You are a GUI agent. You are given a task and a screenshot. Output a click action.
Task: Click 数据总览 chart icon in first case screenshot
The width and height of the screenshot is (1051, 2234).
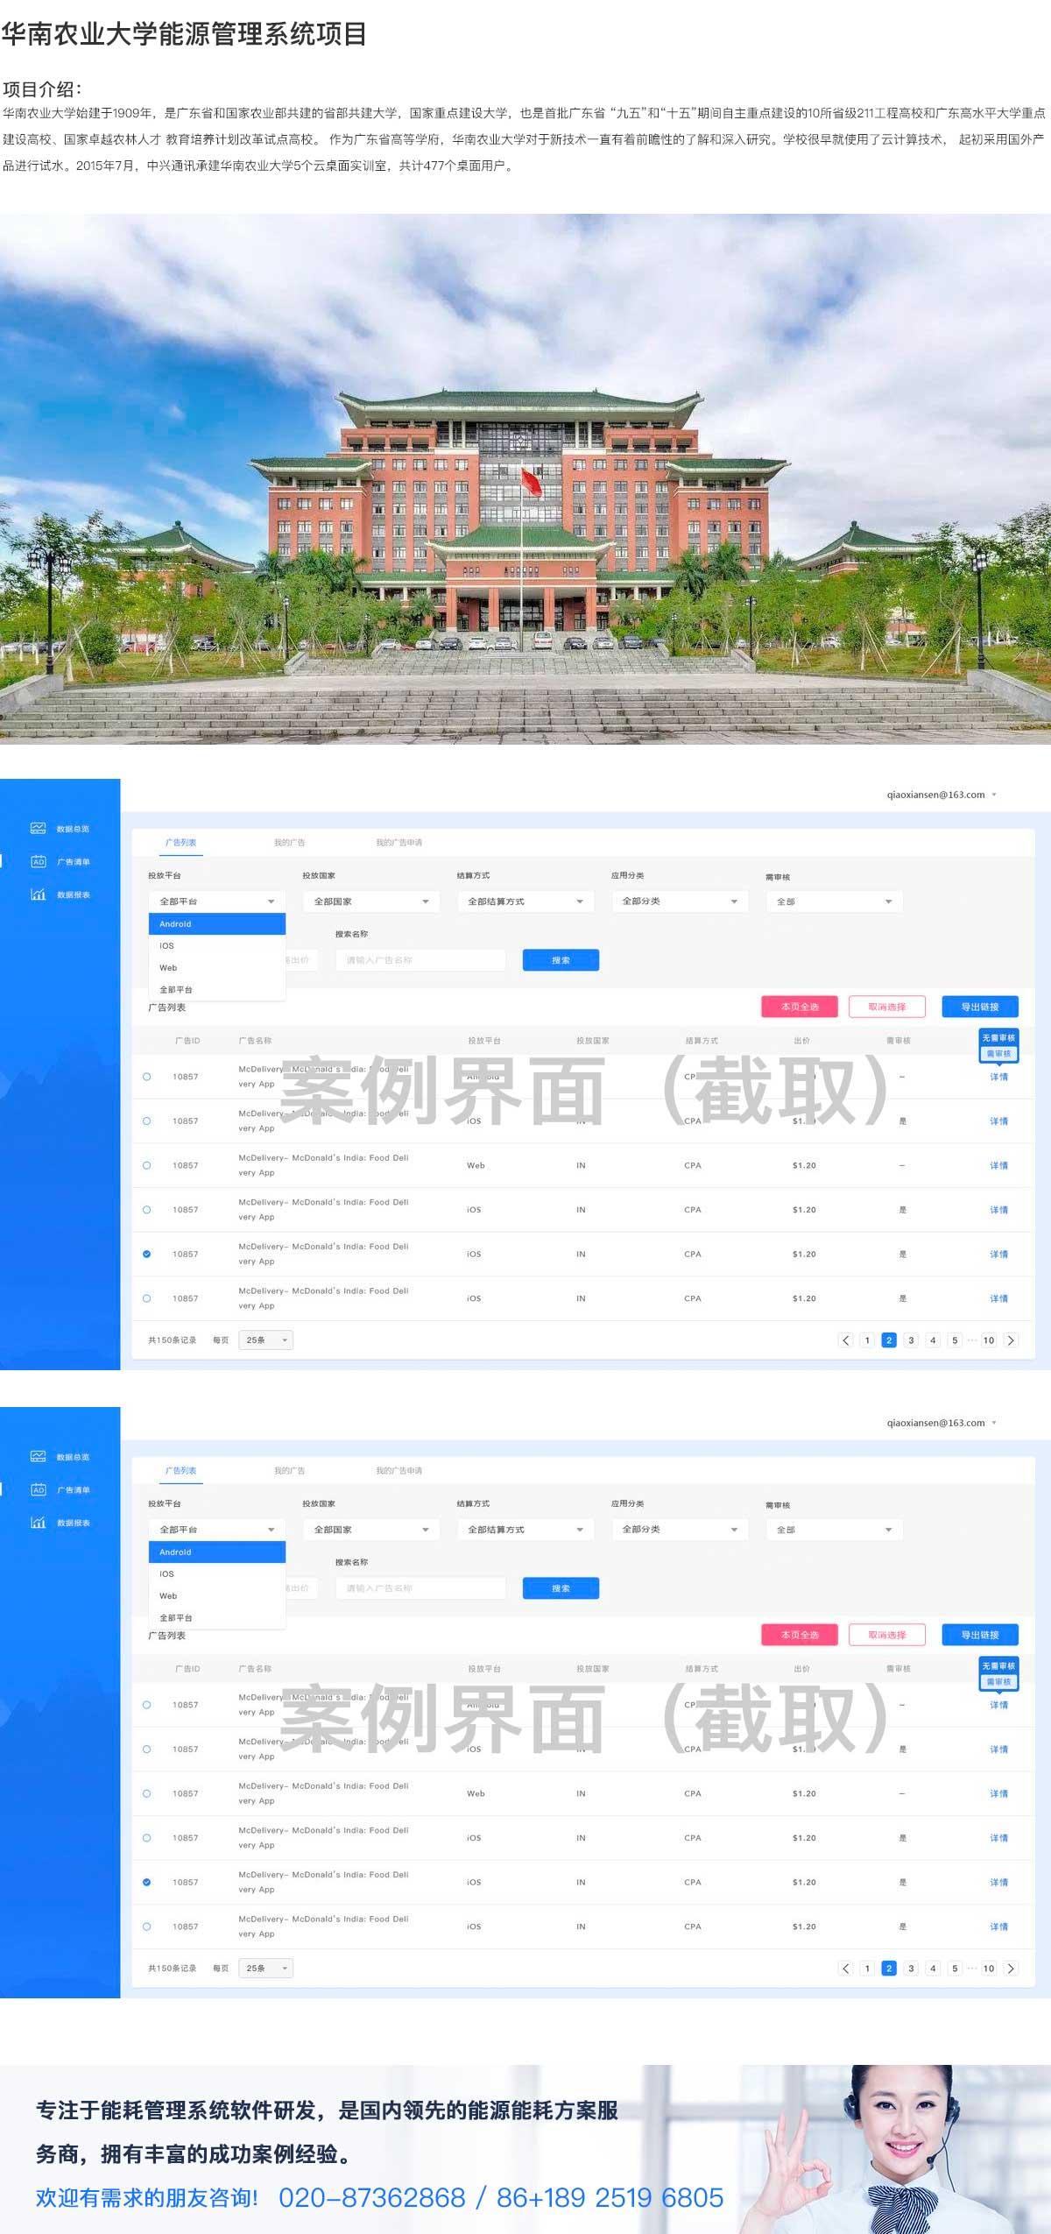tap(38, 828)
